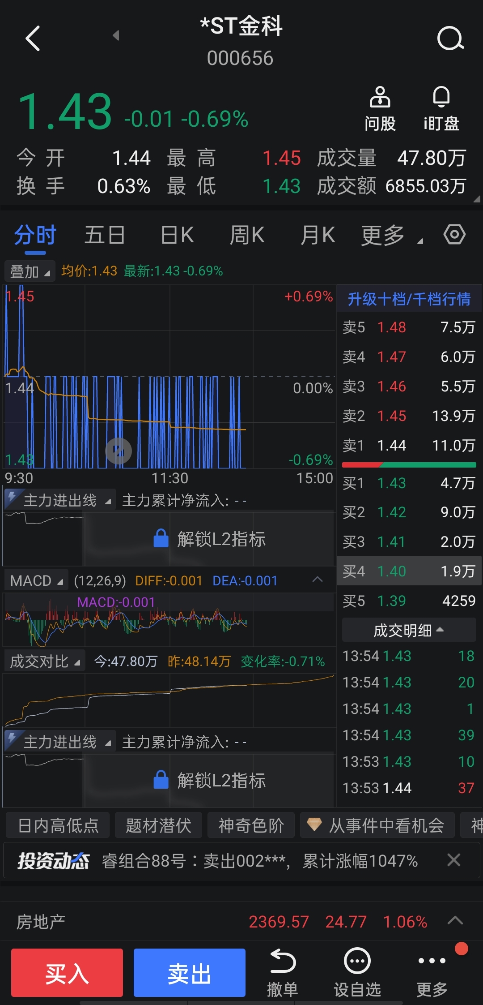Open the upper 主力进出线 indicator dropdown

(x=60, y=500)
